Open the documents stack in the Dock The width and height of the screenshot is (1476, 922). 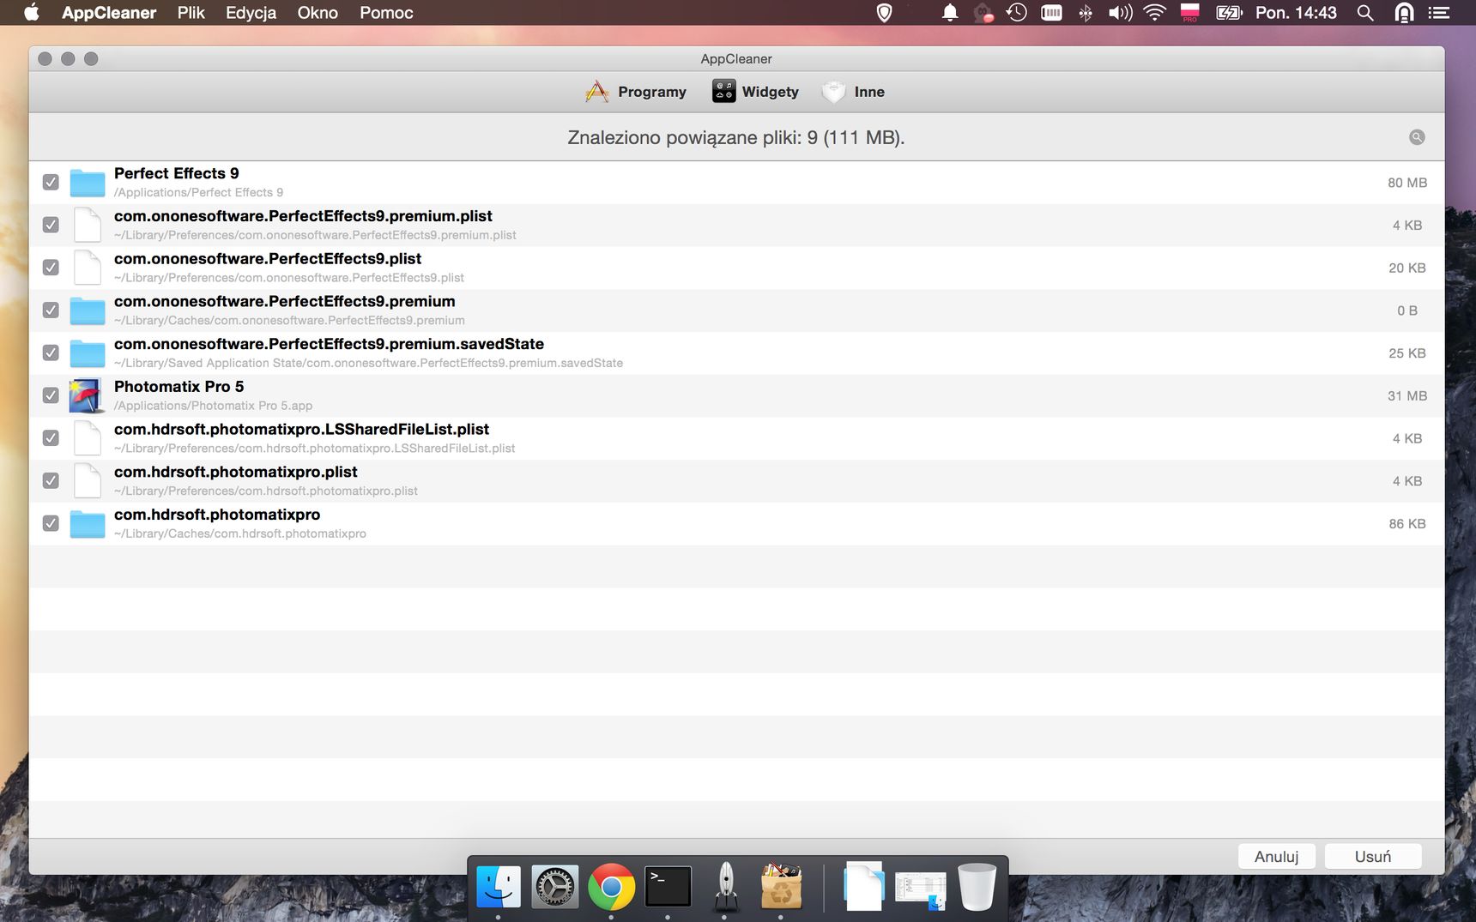coord(863,886)
